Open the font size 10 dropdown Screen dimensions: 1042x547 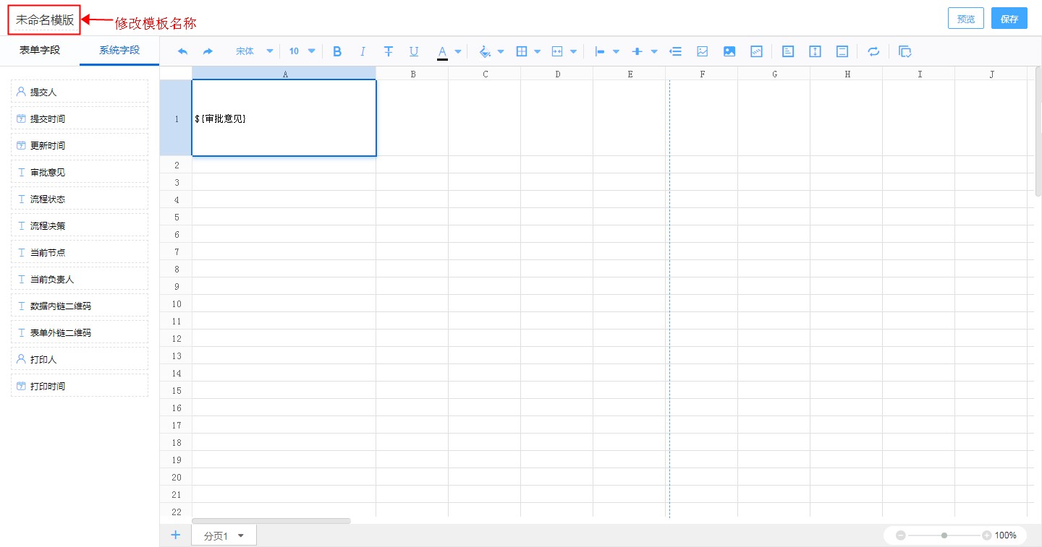(302, 51)
